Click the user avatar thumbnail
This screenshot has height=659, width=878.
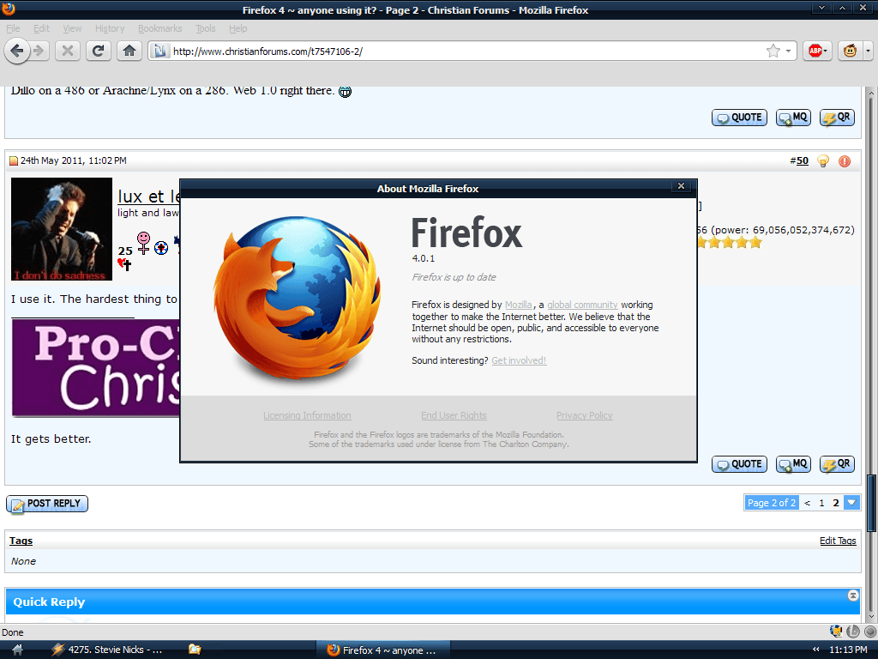pos(62,229)
